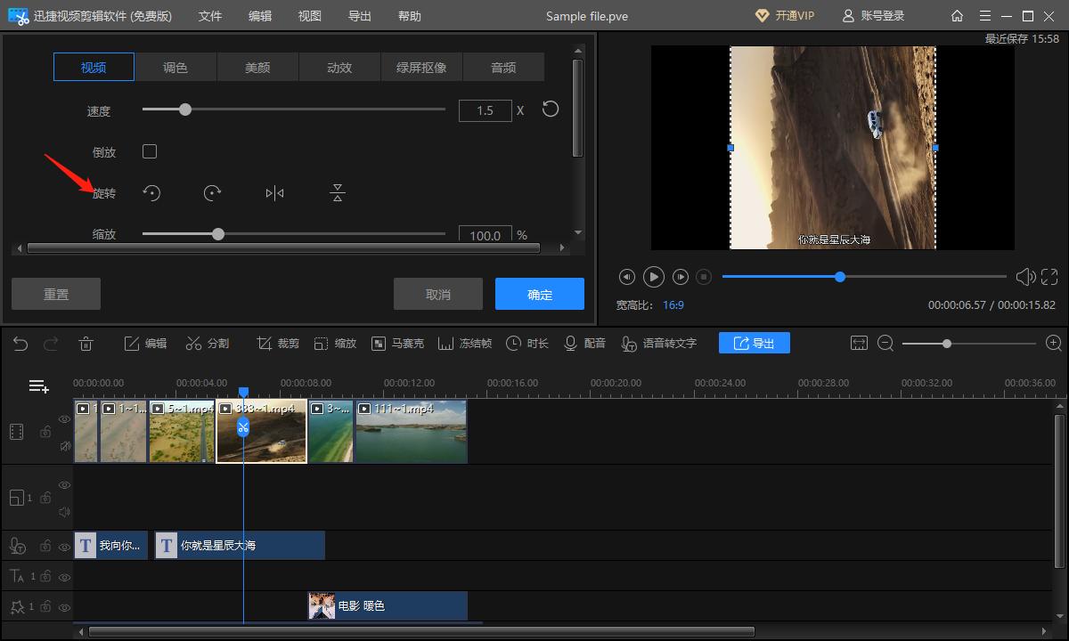This screenshot has width=1069, height=641.
Task: Hide the filter effects track with its eye icon
Action: [64, 607]
